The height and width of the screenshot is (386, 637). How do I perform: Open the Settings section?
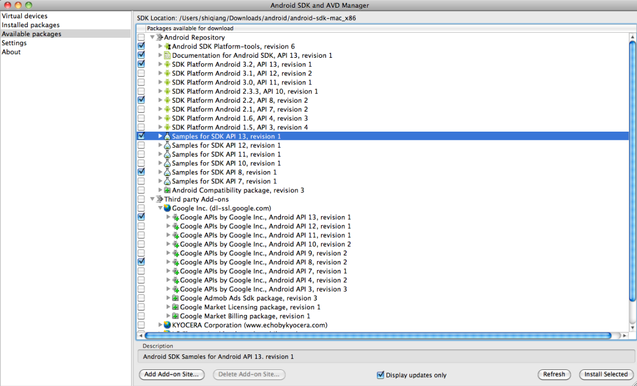[14, 43]
